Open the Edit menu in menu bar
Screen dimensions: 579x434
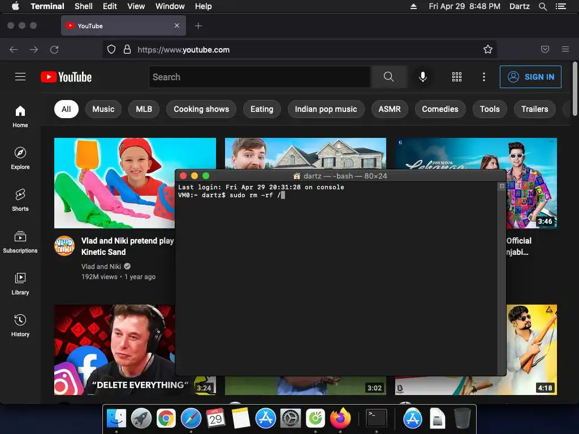pyautogui.click(x=110, y=6)
